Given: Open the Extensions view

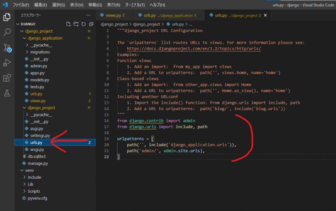Looking at the screenshot, I should point(7,78).
